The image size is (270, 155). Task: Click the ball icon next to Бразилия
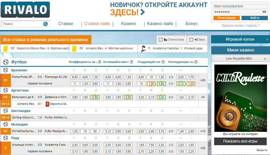click(x=6, y=70)
